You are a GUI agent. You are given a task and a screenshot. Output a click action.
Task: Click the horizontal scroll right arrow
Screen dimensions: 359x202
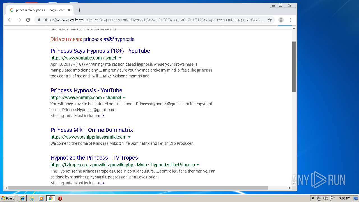289,188
